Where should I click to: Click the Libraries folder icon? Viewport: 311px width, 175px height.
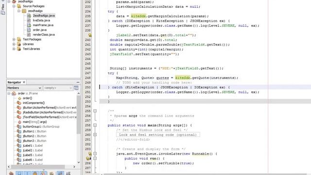tap(19, 44)
